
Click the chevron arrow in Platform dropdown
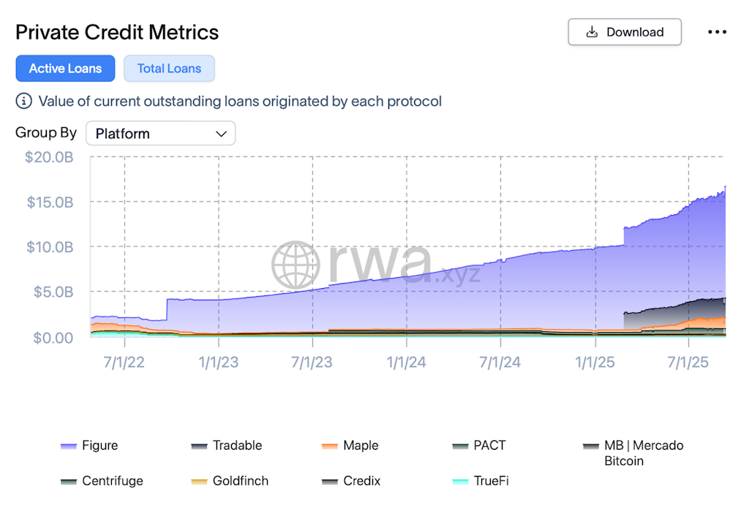(x=221, y=134)
